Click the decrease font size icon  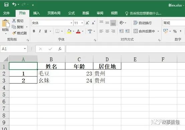(93, 23)
